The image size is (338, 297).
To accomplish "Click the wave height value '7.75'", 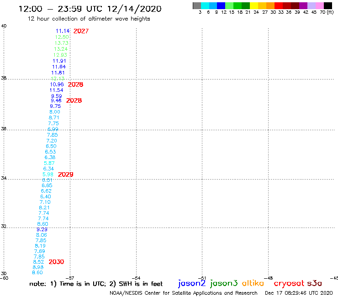I will (x=53, y=123).
